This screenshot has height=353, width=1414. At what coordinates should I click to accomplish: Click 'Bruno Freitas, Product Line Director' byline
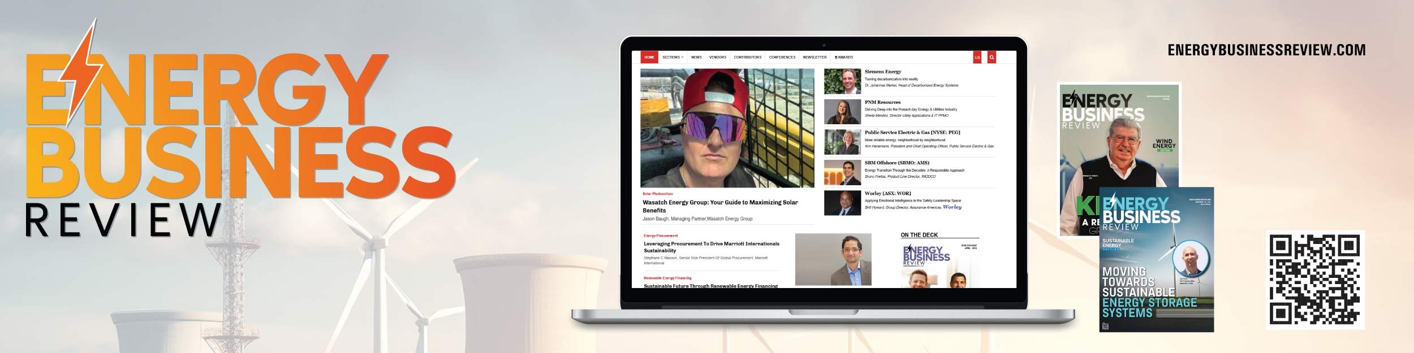[900, 176]
